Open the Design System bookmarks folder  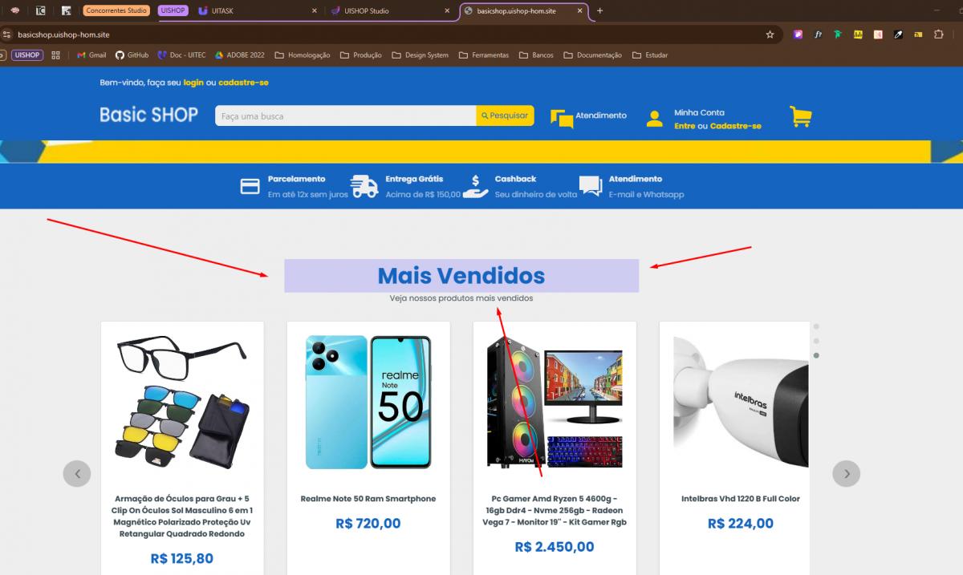click(x=420, y=55)
